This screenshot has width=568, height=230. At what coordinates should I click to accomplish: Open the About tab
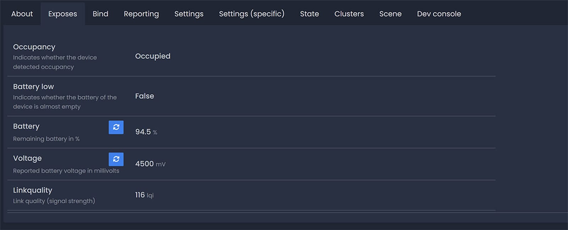(x=22, y=14)
